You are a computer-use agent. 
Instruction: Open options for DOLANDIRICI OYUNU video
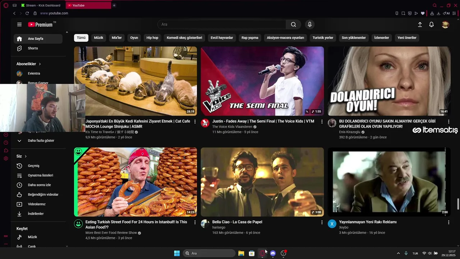click(448, 122)
